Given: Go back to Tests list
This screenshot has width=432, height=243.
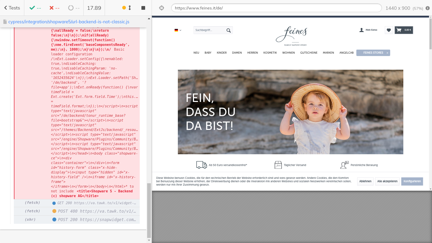Looking at the screenshot, I should click(x=12, y=8).
